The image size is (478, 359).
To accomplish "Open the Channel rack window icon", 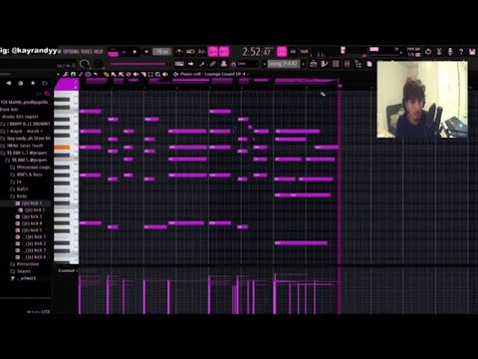I will [x=336, y=64].
